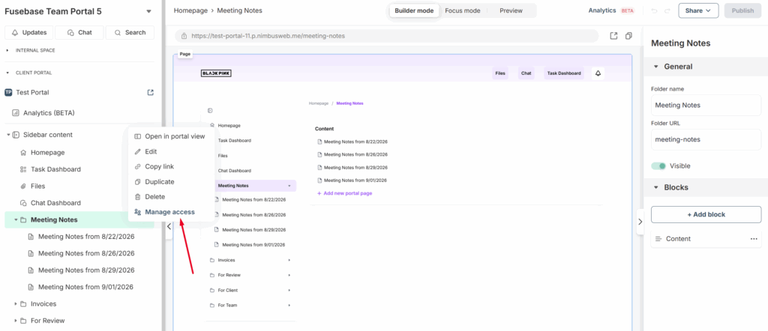Image resolution: width=768 pixels, height=331 pixels.
Task: Switch to Preview mode
Action: pos(511,10)
